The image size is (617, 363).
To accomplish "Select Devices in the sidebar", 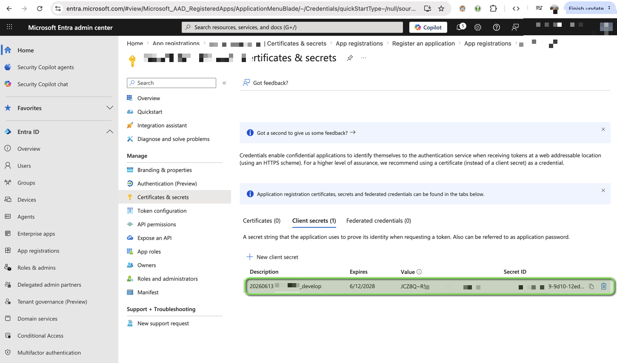I will [x=27, y=200].
